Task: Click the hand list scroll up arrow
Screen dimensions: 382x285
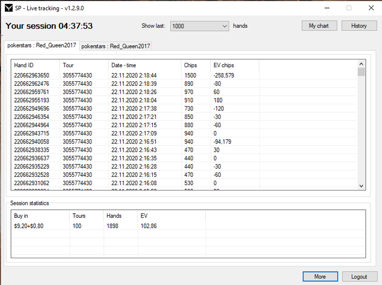Action: point(361,64)
